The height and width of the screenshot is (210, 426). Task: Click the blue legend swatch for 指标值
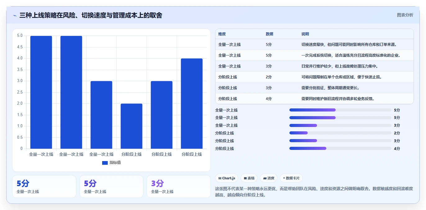[105, 163]
